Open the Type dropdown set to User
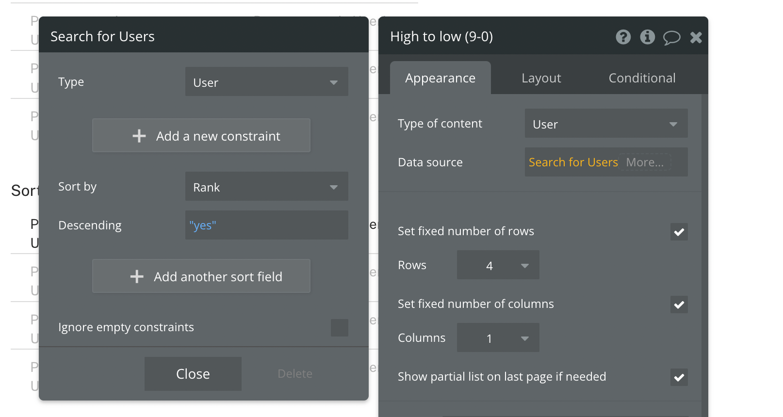This screenshot has height=417, width=783. point(267,81)
